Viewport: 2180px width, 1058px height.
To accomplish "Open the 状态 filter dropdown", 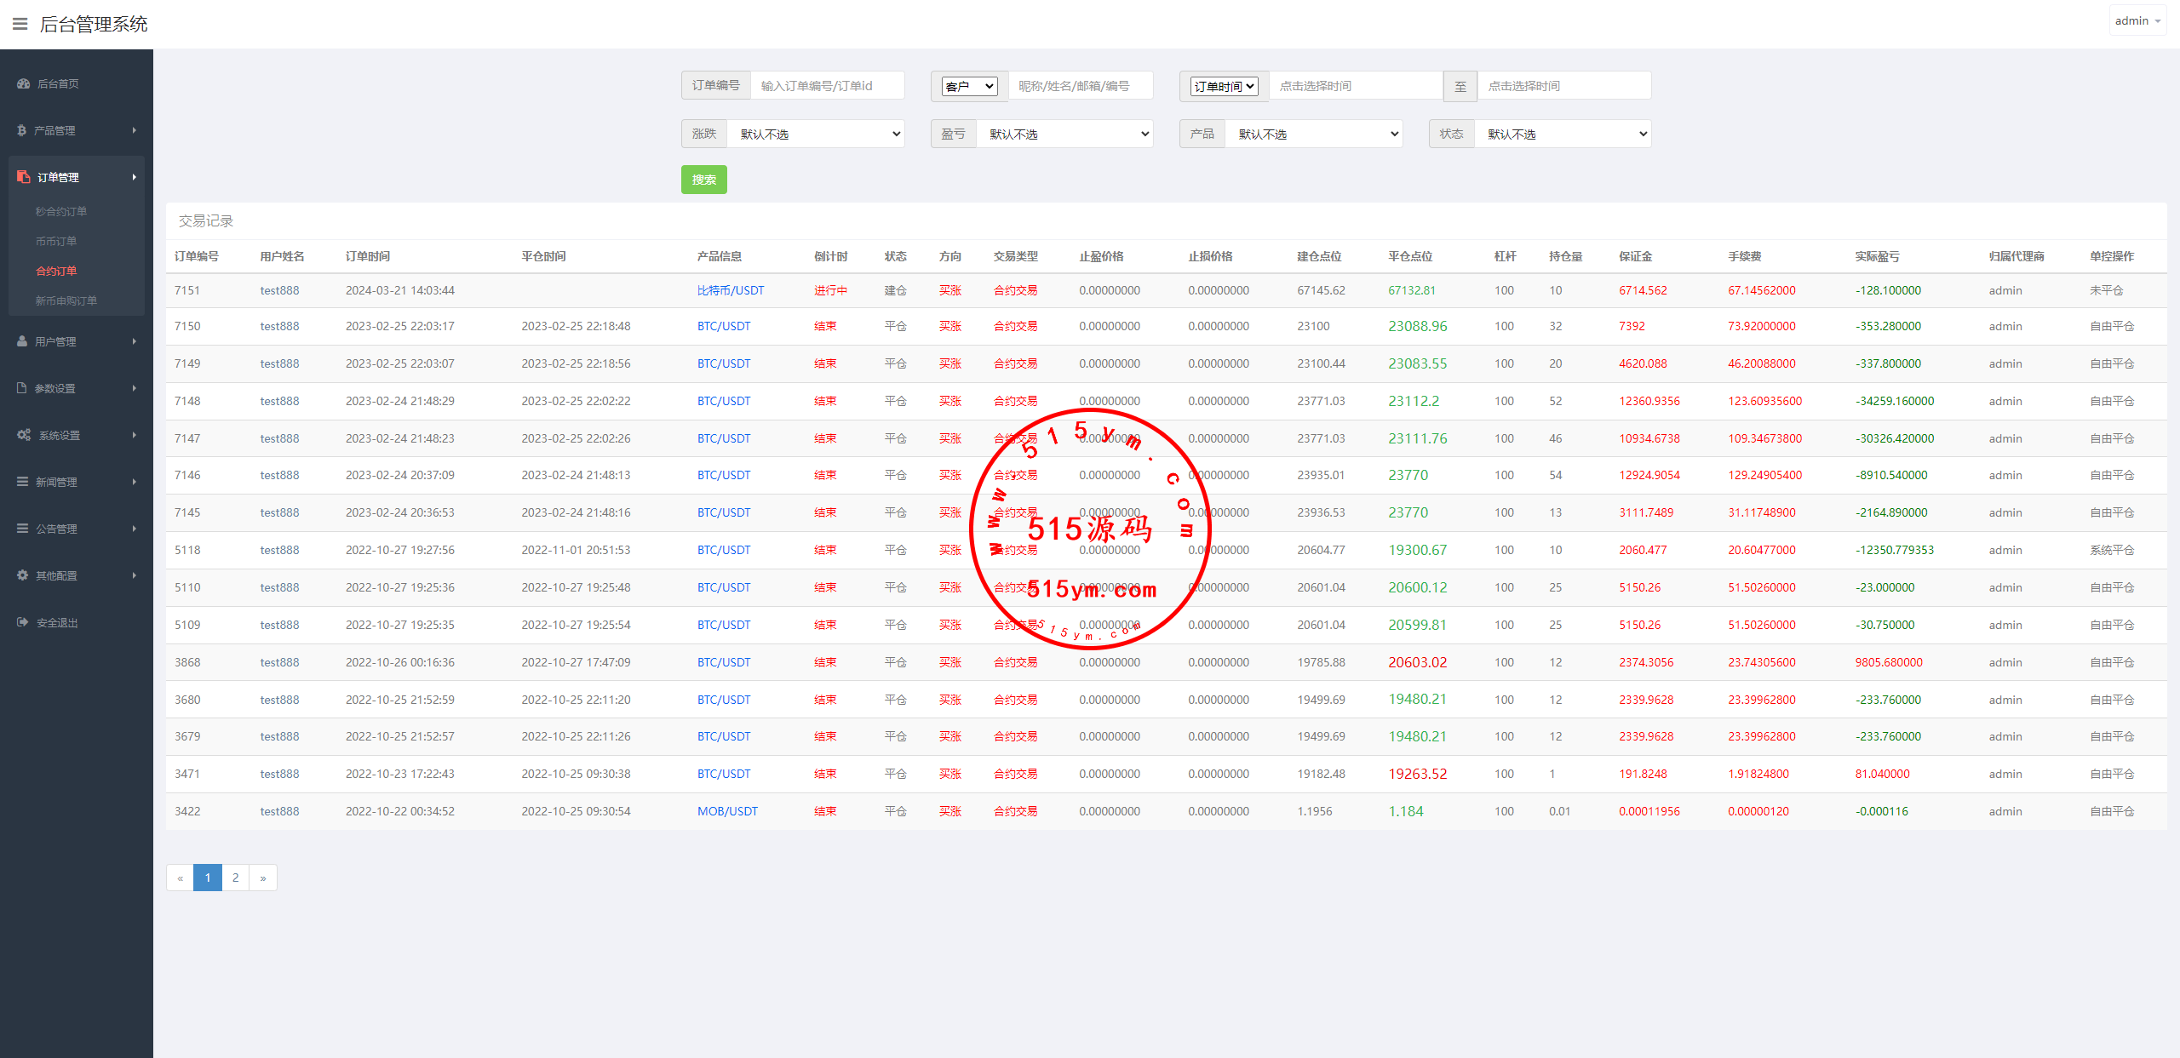I will (1562, 134).
